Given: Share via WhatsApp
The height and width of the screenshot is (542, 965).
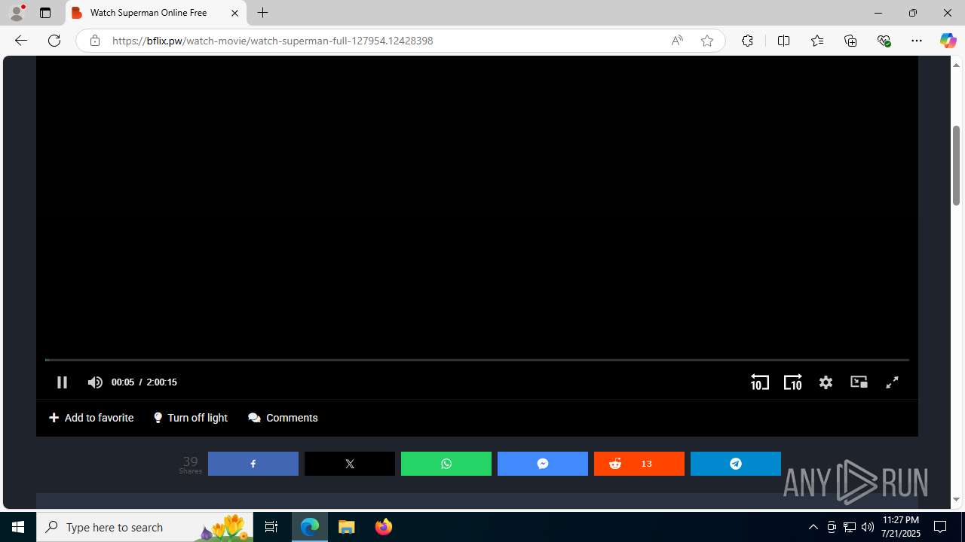Looking at the screenshot, I should 446,464.
